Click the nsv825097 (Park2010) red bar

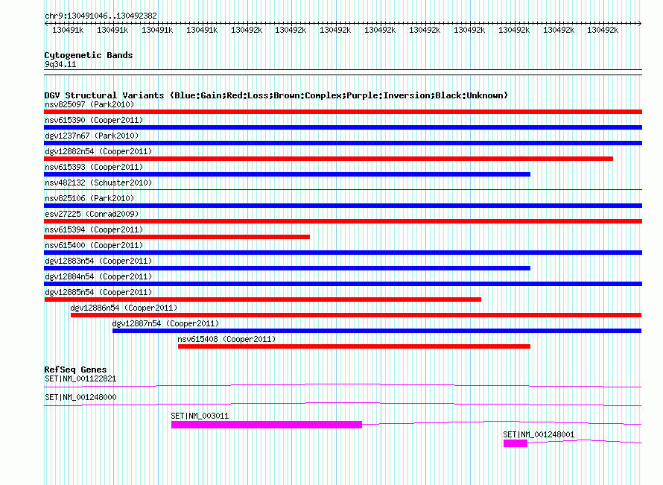click(x=343, y=112)
